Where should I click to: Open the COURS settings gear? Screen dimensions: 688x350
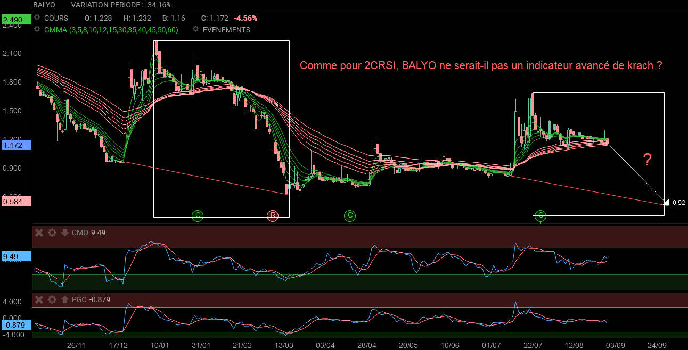(x=37, y=18)
